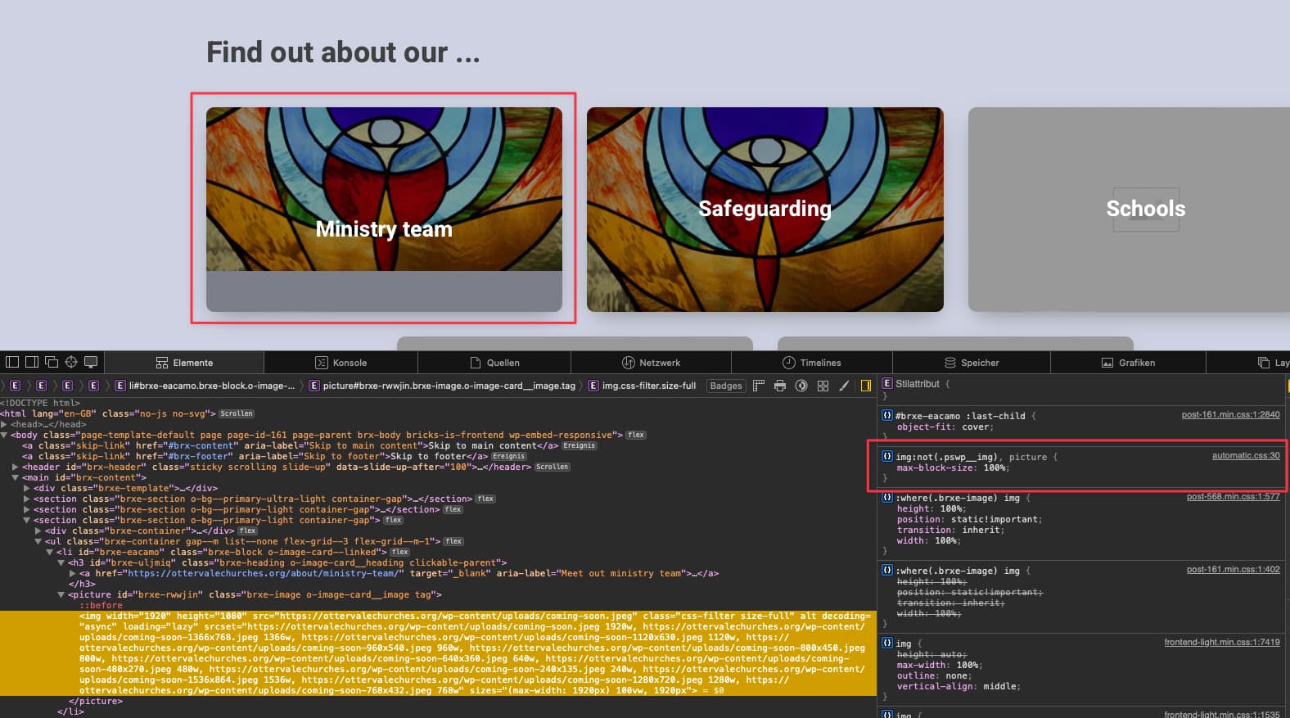
Task: Click the Stilattribut element E icon
Action: (x=886, y=383)
